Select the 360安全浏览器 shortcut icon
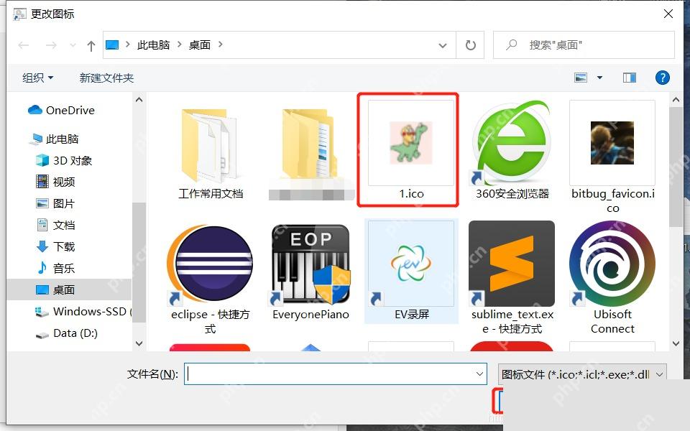The image size is (690, 431). point(512,143)
